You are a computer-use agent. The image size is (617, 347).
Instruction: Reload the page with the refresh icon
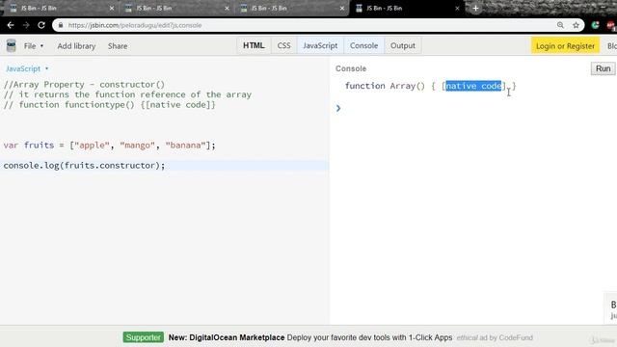[x=41, y=25]
